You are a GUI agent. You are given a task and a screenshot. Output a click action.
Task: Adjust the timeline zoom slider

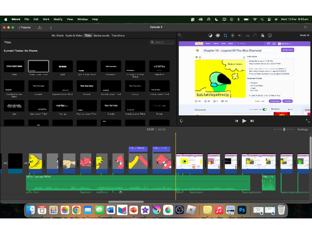pos(284,129)
